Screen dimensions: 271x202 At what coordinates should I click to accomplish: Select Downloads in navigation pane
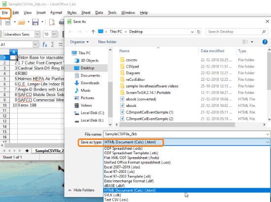point(90,83)
